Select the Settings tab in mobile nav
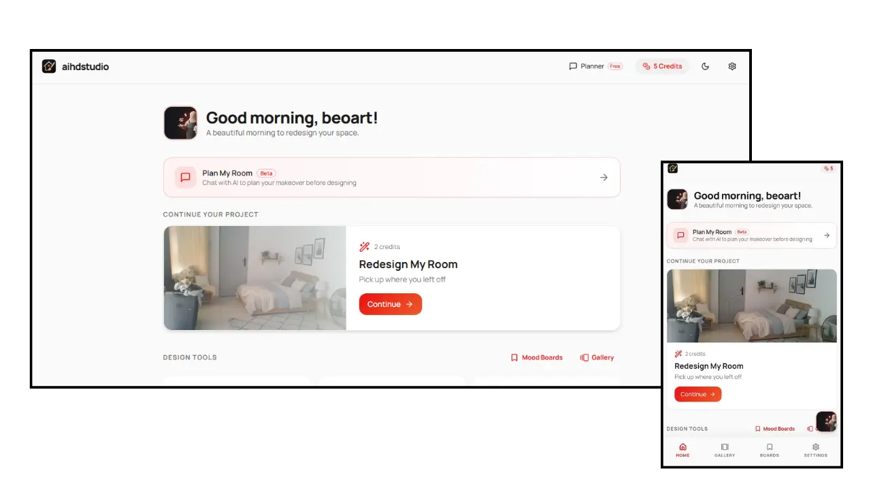The image size is (871, 490). tap(815, 450)
